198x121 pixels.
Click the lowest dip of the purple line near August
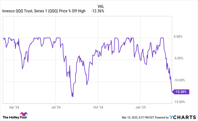pos(73,97)
